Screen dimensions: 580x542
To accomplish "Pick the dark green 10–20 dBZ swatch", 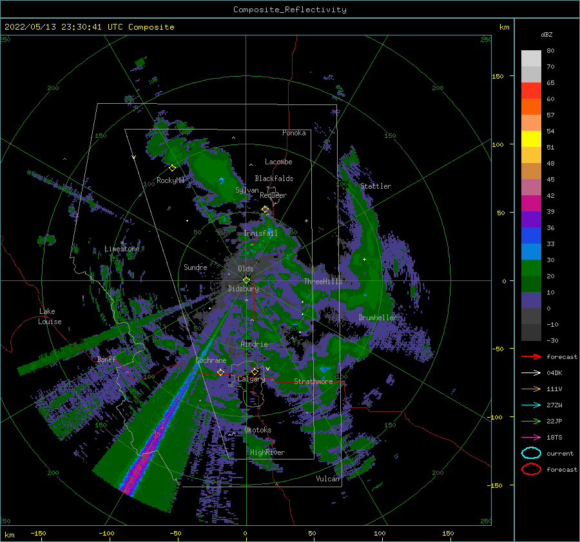I will click(531, 284).
